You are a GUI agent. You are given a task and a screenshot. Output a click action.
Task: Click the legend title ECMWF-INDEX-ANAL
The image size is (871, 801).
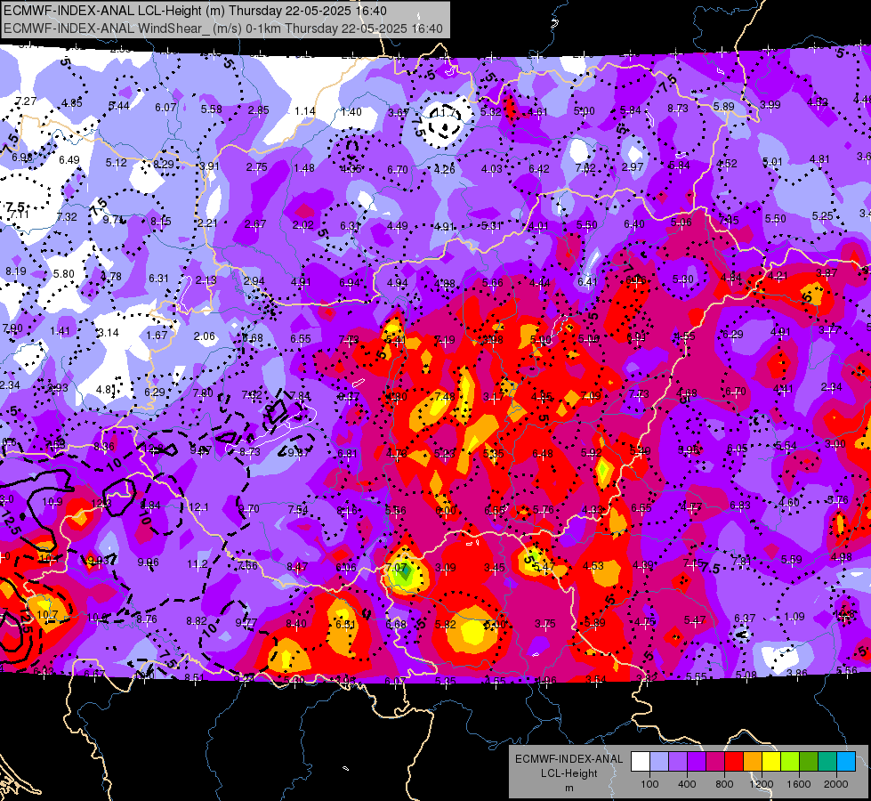[x=569, y=759]
